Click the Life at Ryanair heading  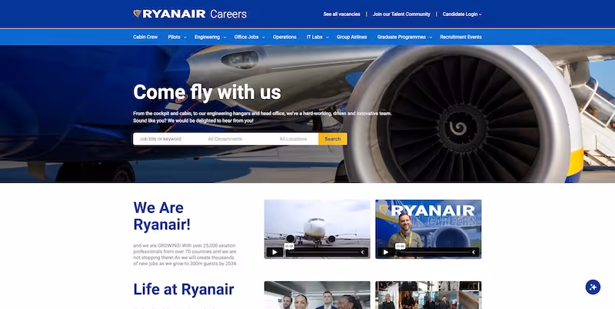184,289
